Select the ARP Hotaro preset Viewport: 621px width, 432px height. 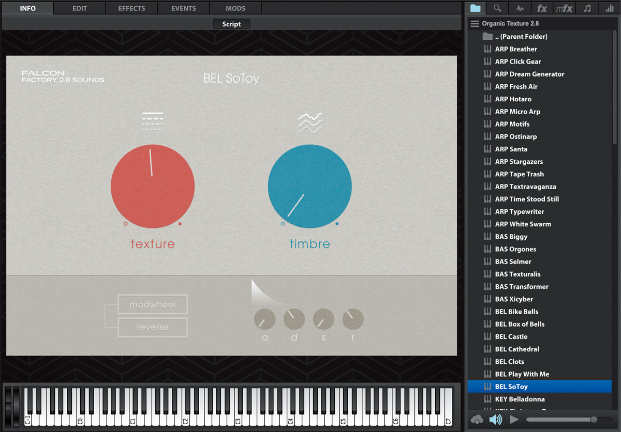540,99
